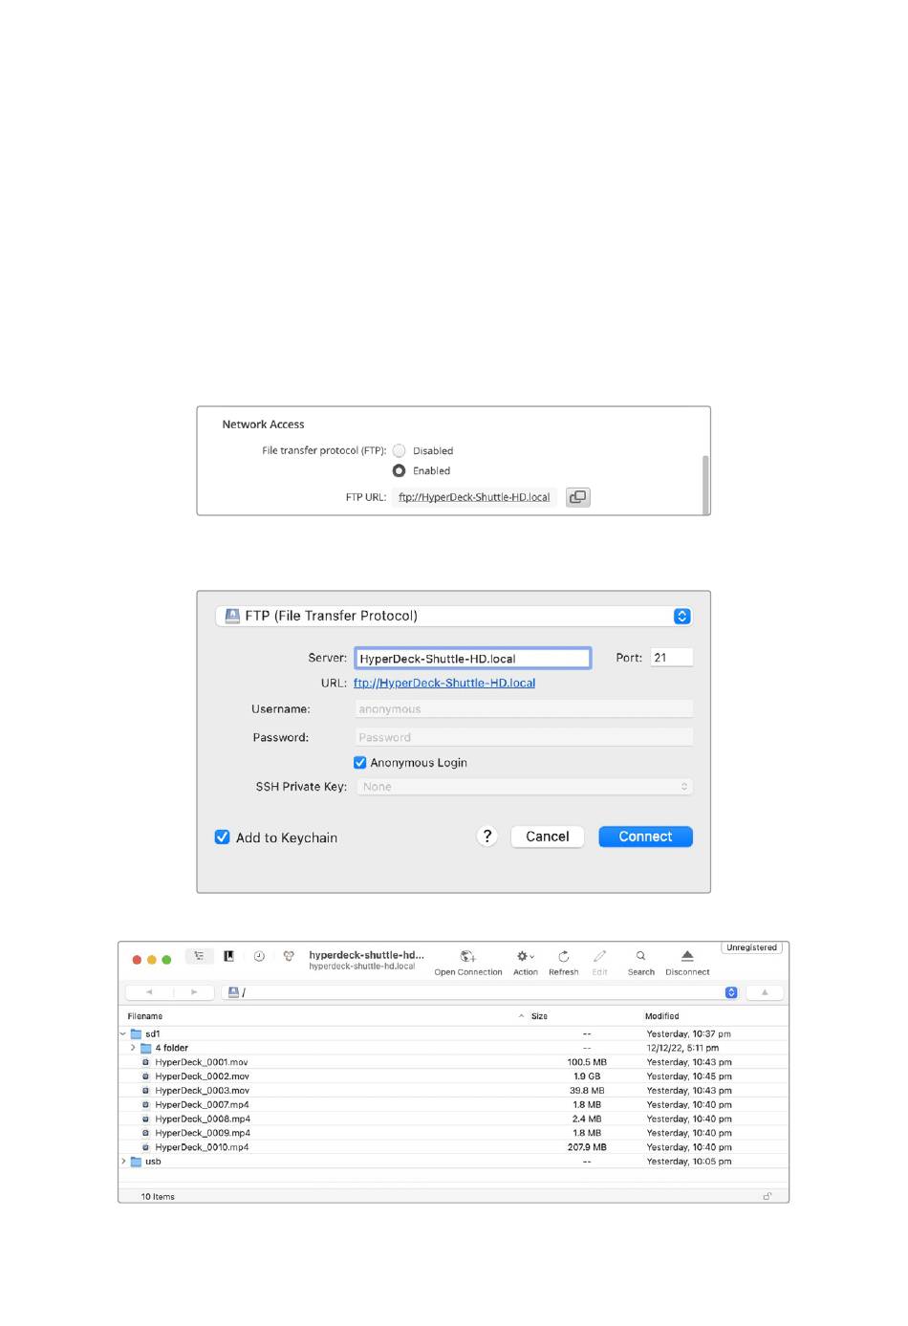Click the Refresh toolbar icon
Screen dimensions: 908x1326
coord(564,956)
